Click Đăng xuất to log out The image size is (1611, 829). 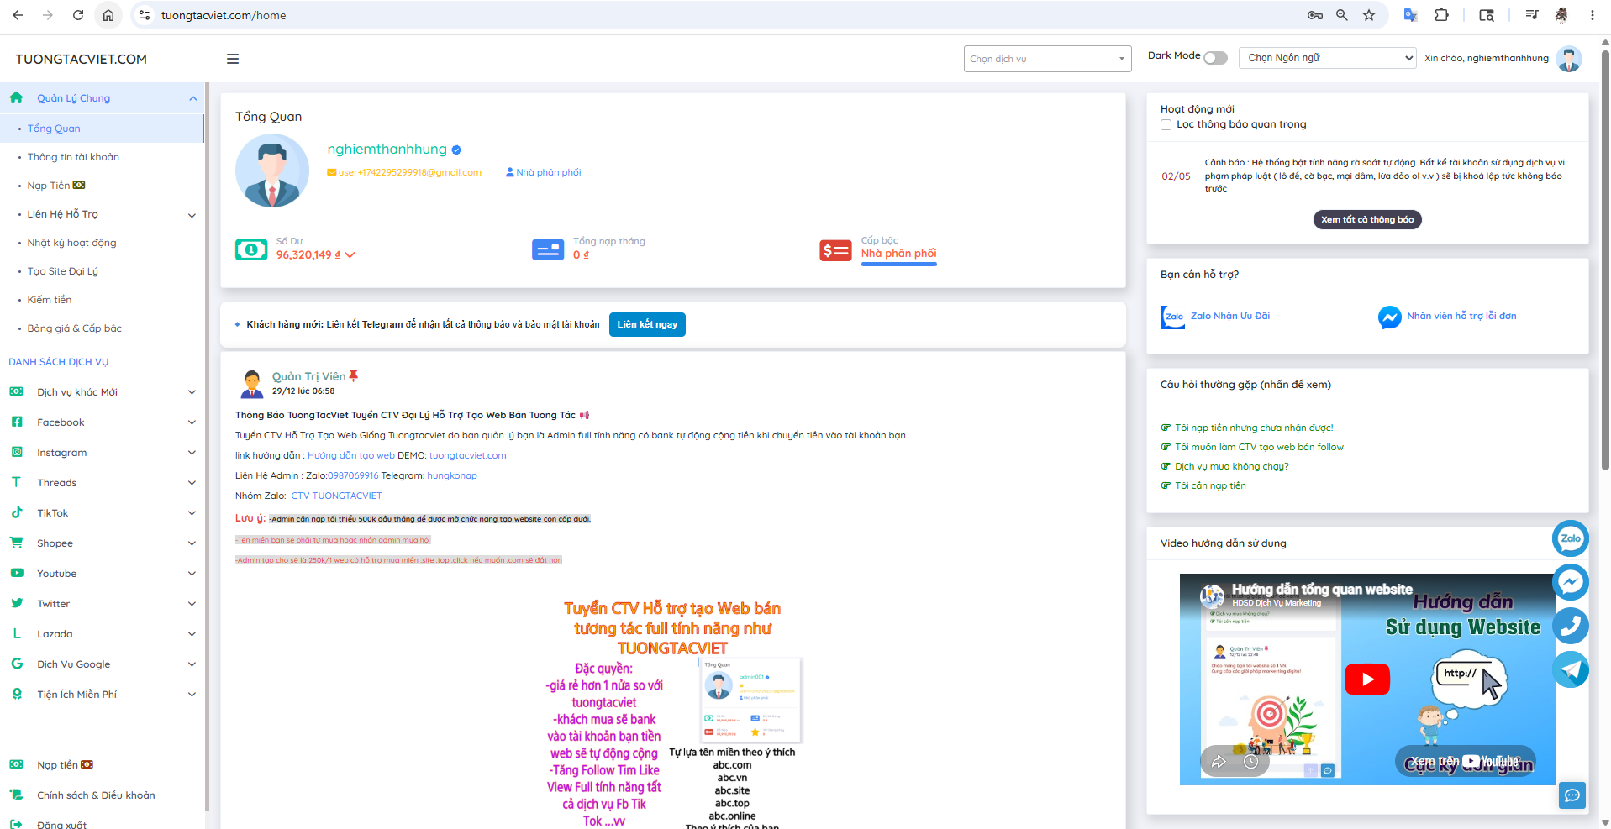coord(61,825)
